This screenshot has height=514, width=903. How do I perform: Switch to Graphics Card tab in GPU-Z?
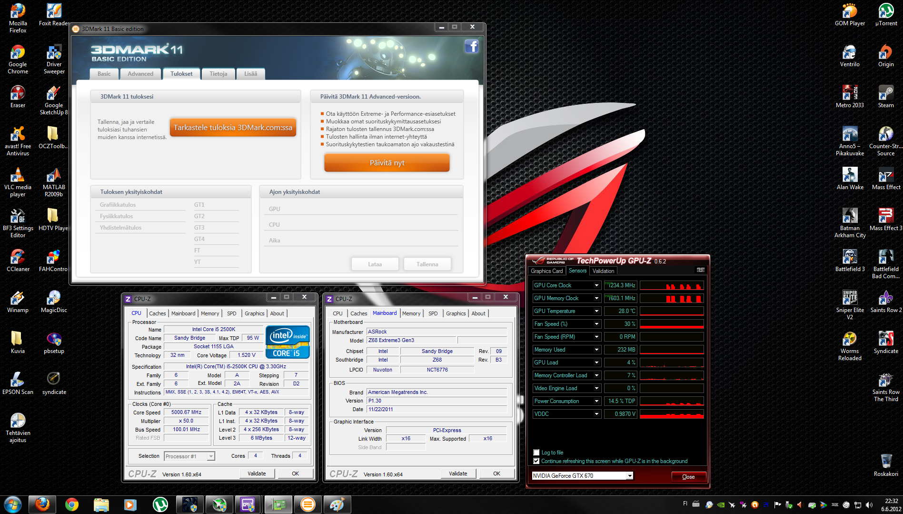click(547, 271)
